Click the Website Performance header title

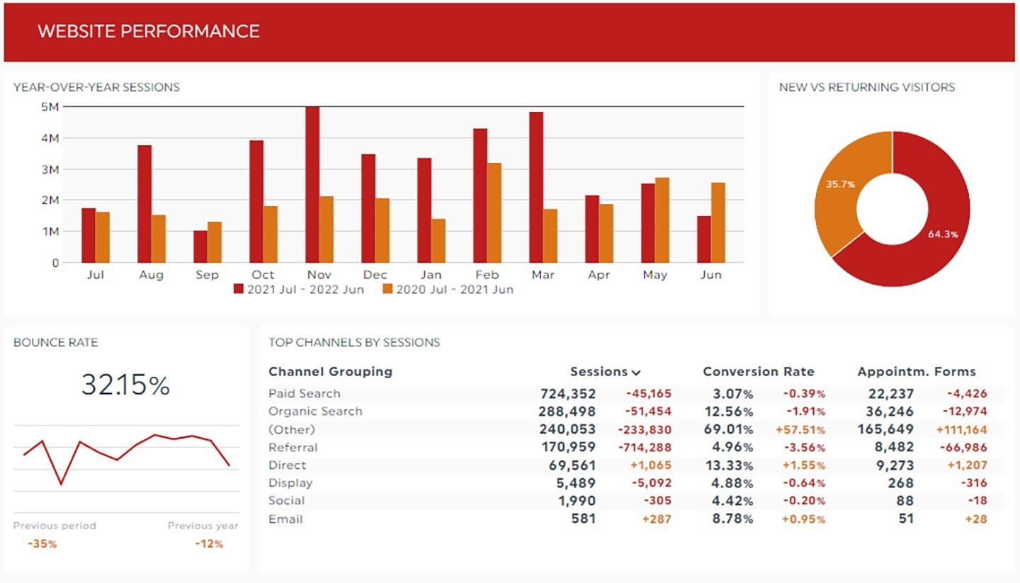(x=149, y=31)
